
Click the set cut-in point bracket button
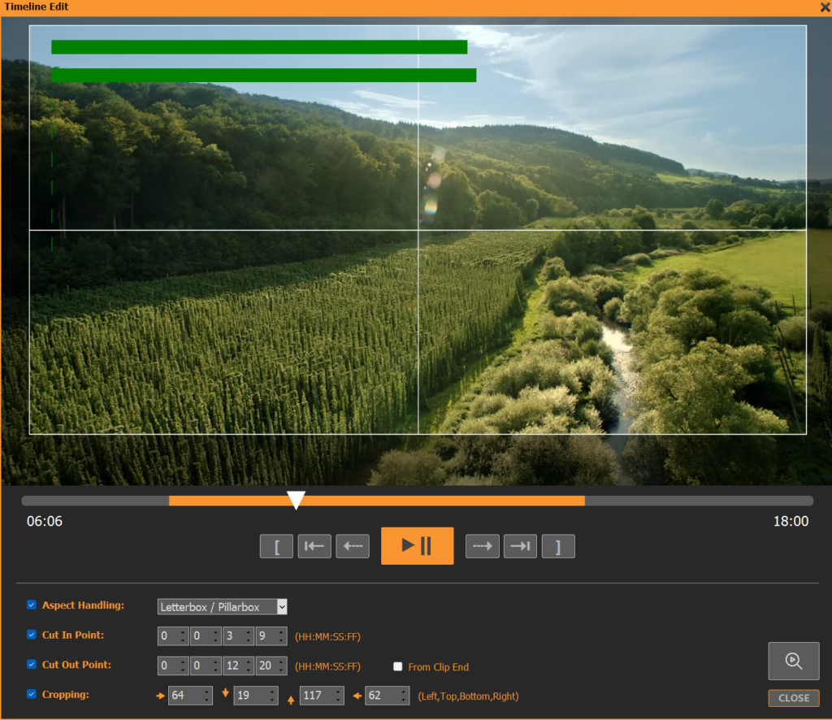coord(276,546)
